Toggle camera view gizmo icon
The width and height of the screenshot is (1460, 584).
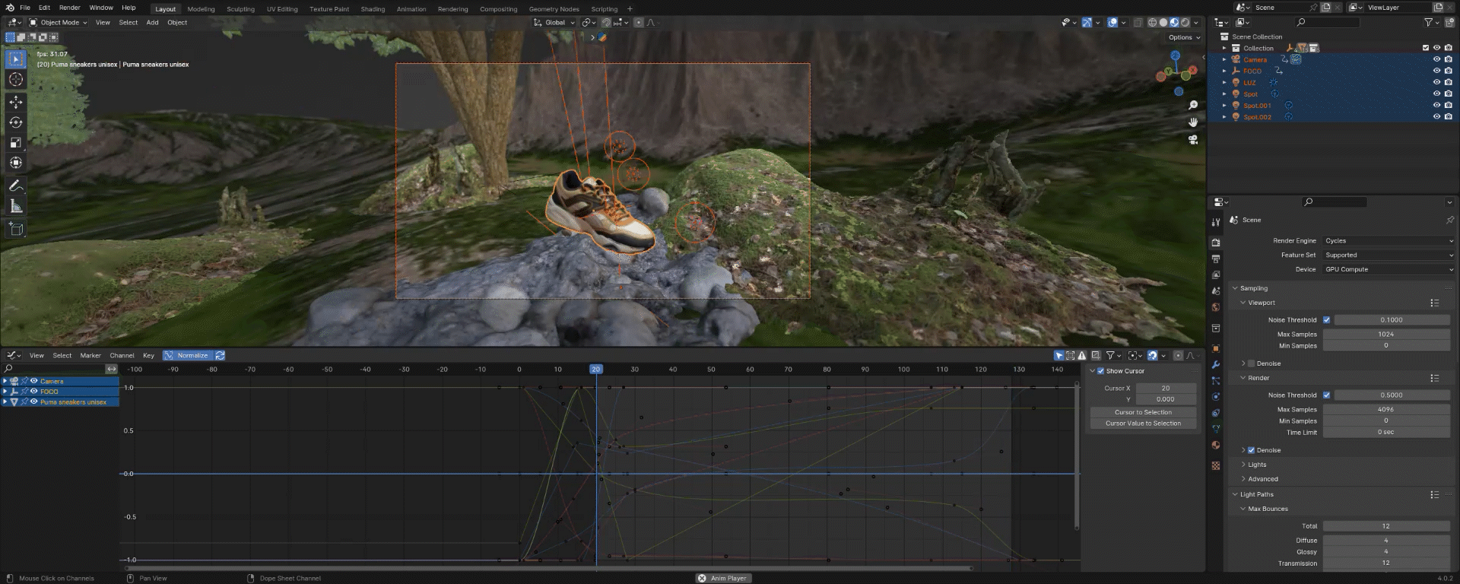(x=1193, y=140)
